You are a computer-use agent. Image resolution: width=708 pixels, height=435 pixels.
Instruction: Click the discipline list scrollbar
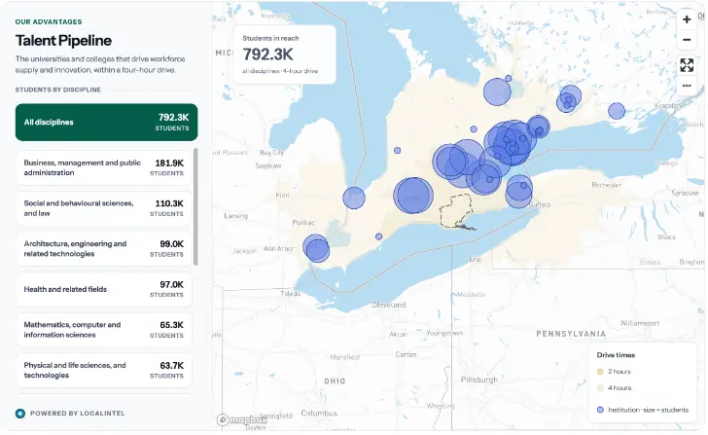click(195, 207)
